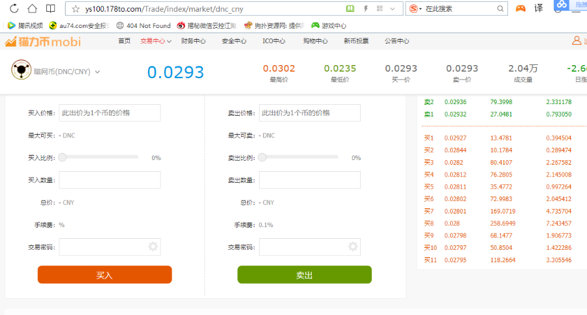Click the browser reload icon

pos(14,8)
